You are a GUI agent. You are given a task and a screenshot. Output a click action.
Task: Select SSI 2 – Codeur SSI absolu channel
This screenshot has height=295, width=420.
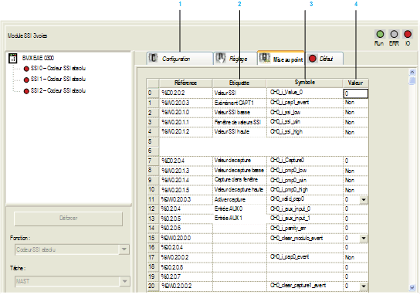[x=58, y=90]
